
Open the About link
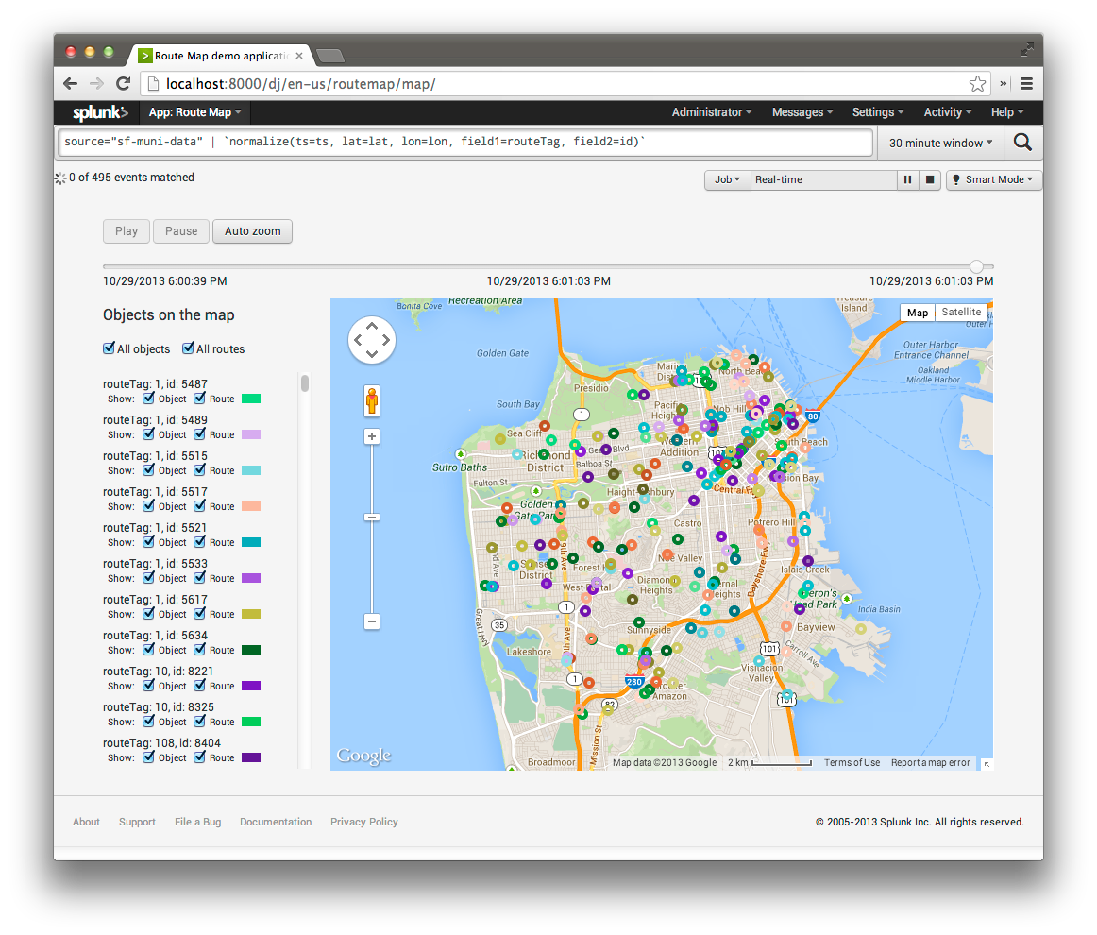[x=86, y=822]
